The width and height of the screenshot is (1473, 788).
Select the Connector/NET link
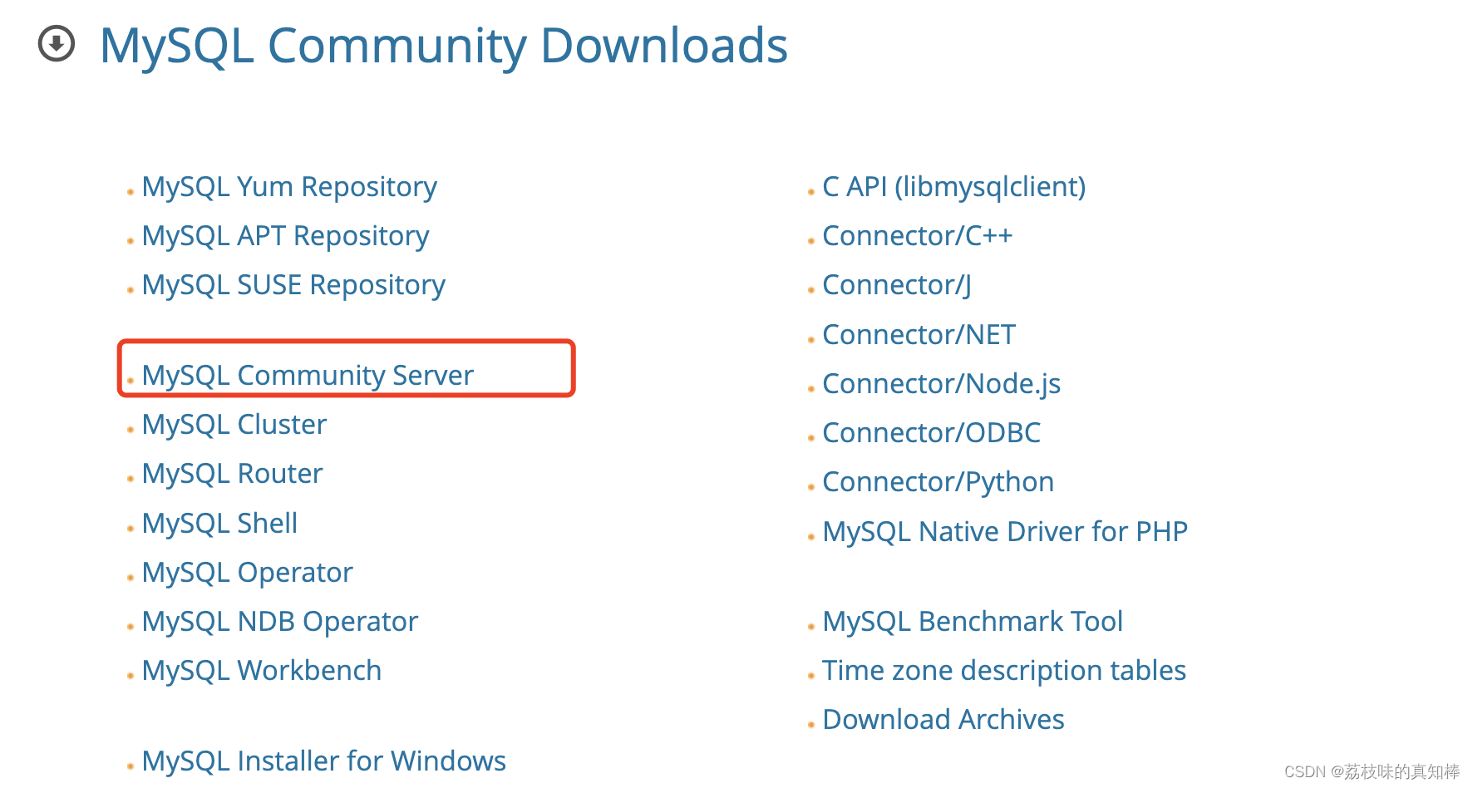tap(919, 335)
